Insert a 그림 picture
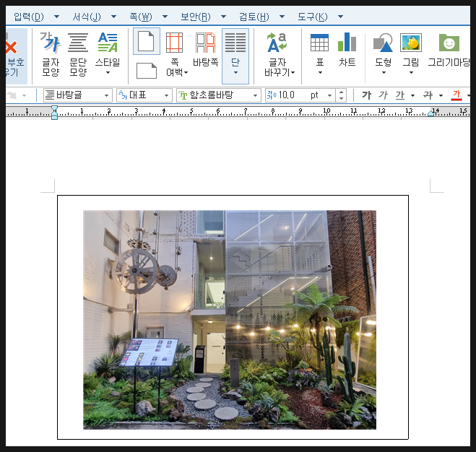Image resolution: width=476 pixels, height=452 pixels. 411,50
